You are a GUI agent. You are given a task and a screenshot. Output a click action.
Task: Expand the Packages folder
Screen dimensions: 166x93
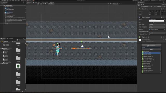click(1, 64)
